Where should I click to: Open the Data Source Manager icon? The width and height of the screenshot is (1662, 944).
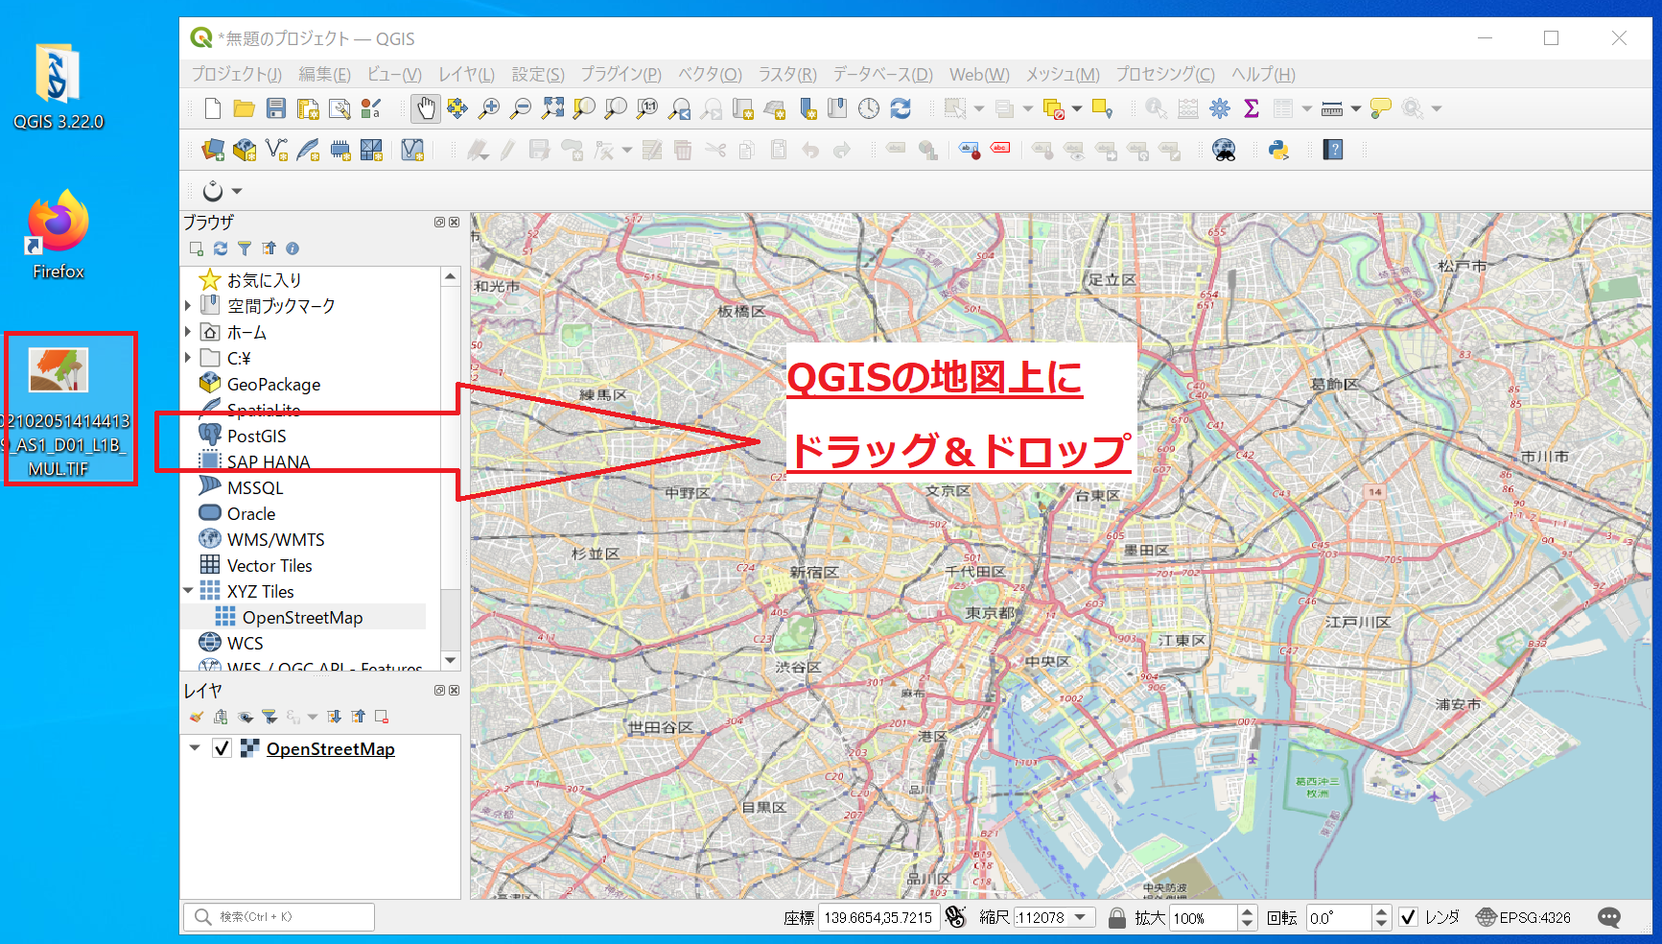(x=213, y=150)
